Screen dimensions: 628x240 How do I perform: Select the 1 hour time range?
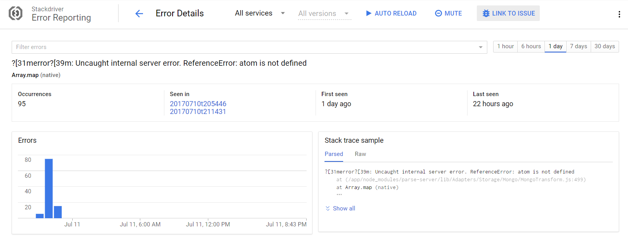(506, 46)
